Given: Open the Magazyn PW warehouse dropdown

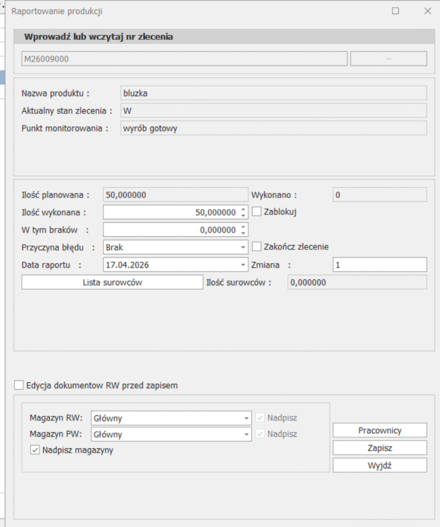Looking at the screenshot, I should tap(246, 434).
